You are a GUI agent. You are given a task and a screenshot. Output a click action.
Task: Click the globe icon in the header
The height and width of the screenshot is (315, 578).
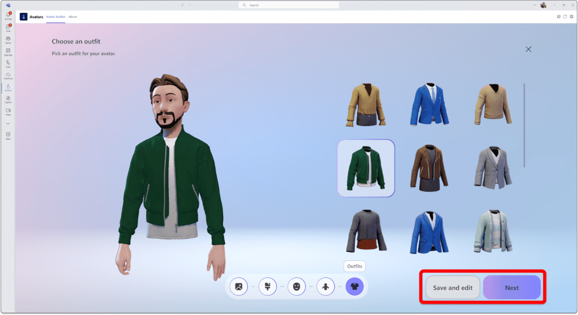[572, 16]
